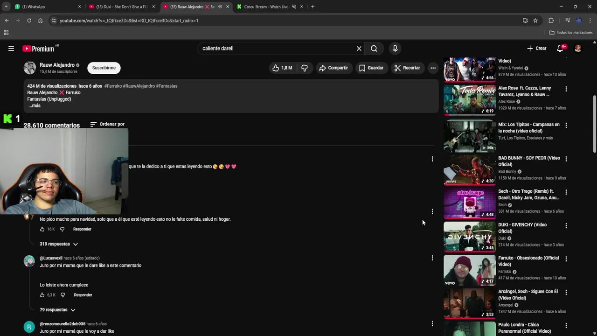The width and height of the screenshot is (597, 336).
Task: Run search with magnifier button
Action: (x=374, y=49)
